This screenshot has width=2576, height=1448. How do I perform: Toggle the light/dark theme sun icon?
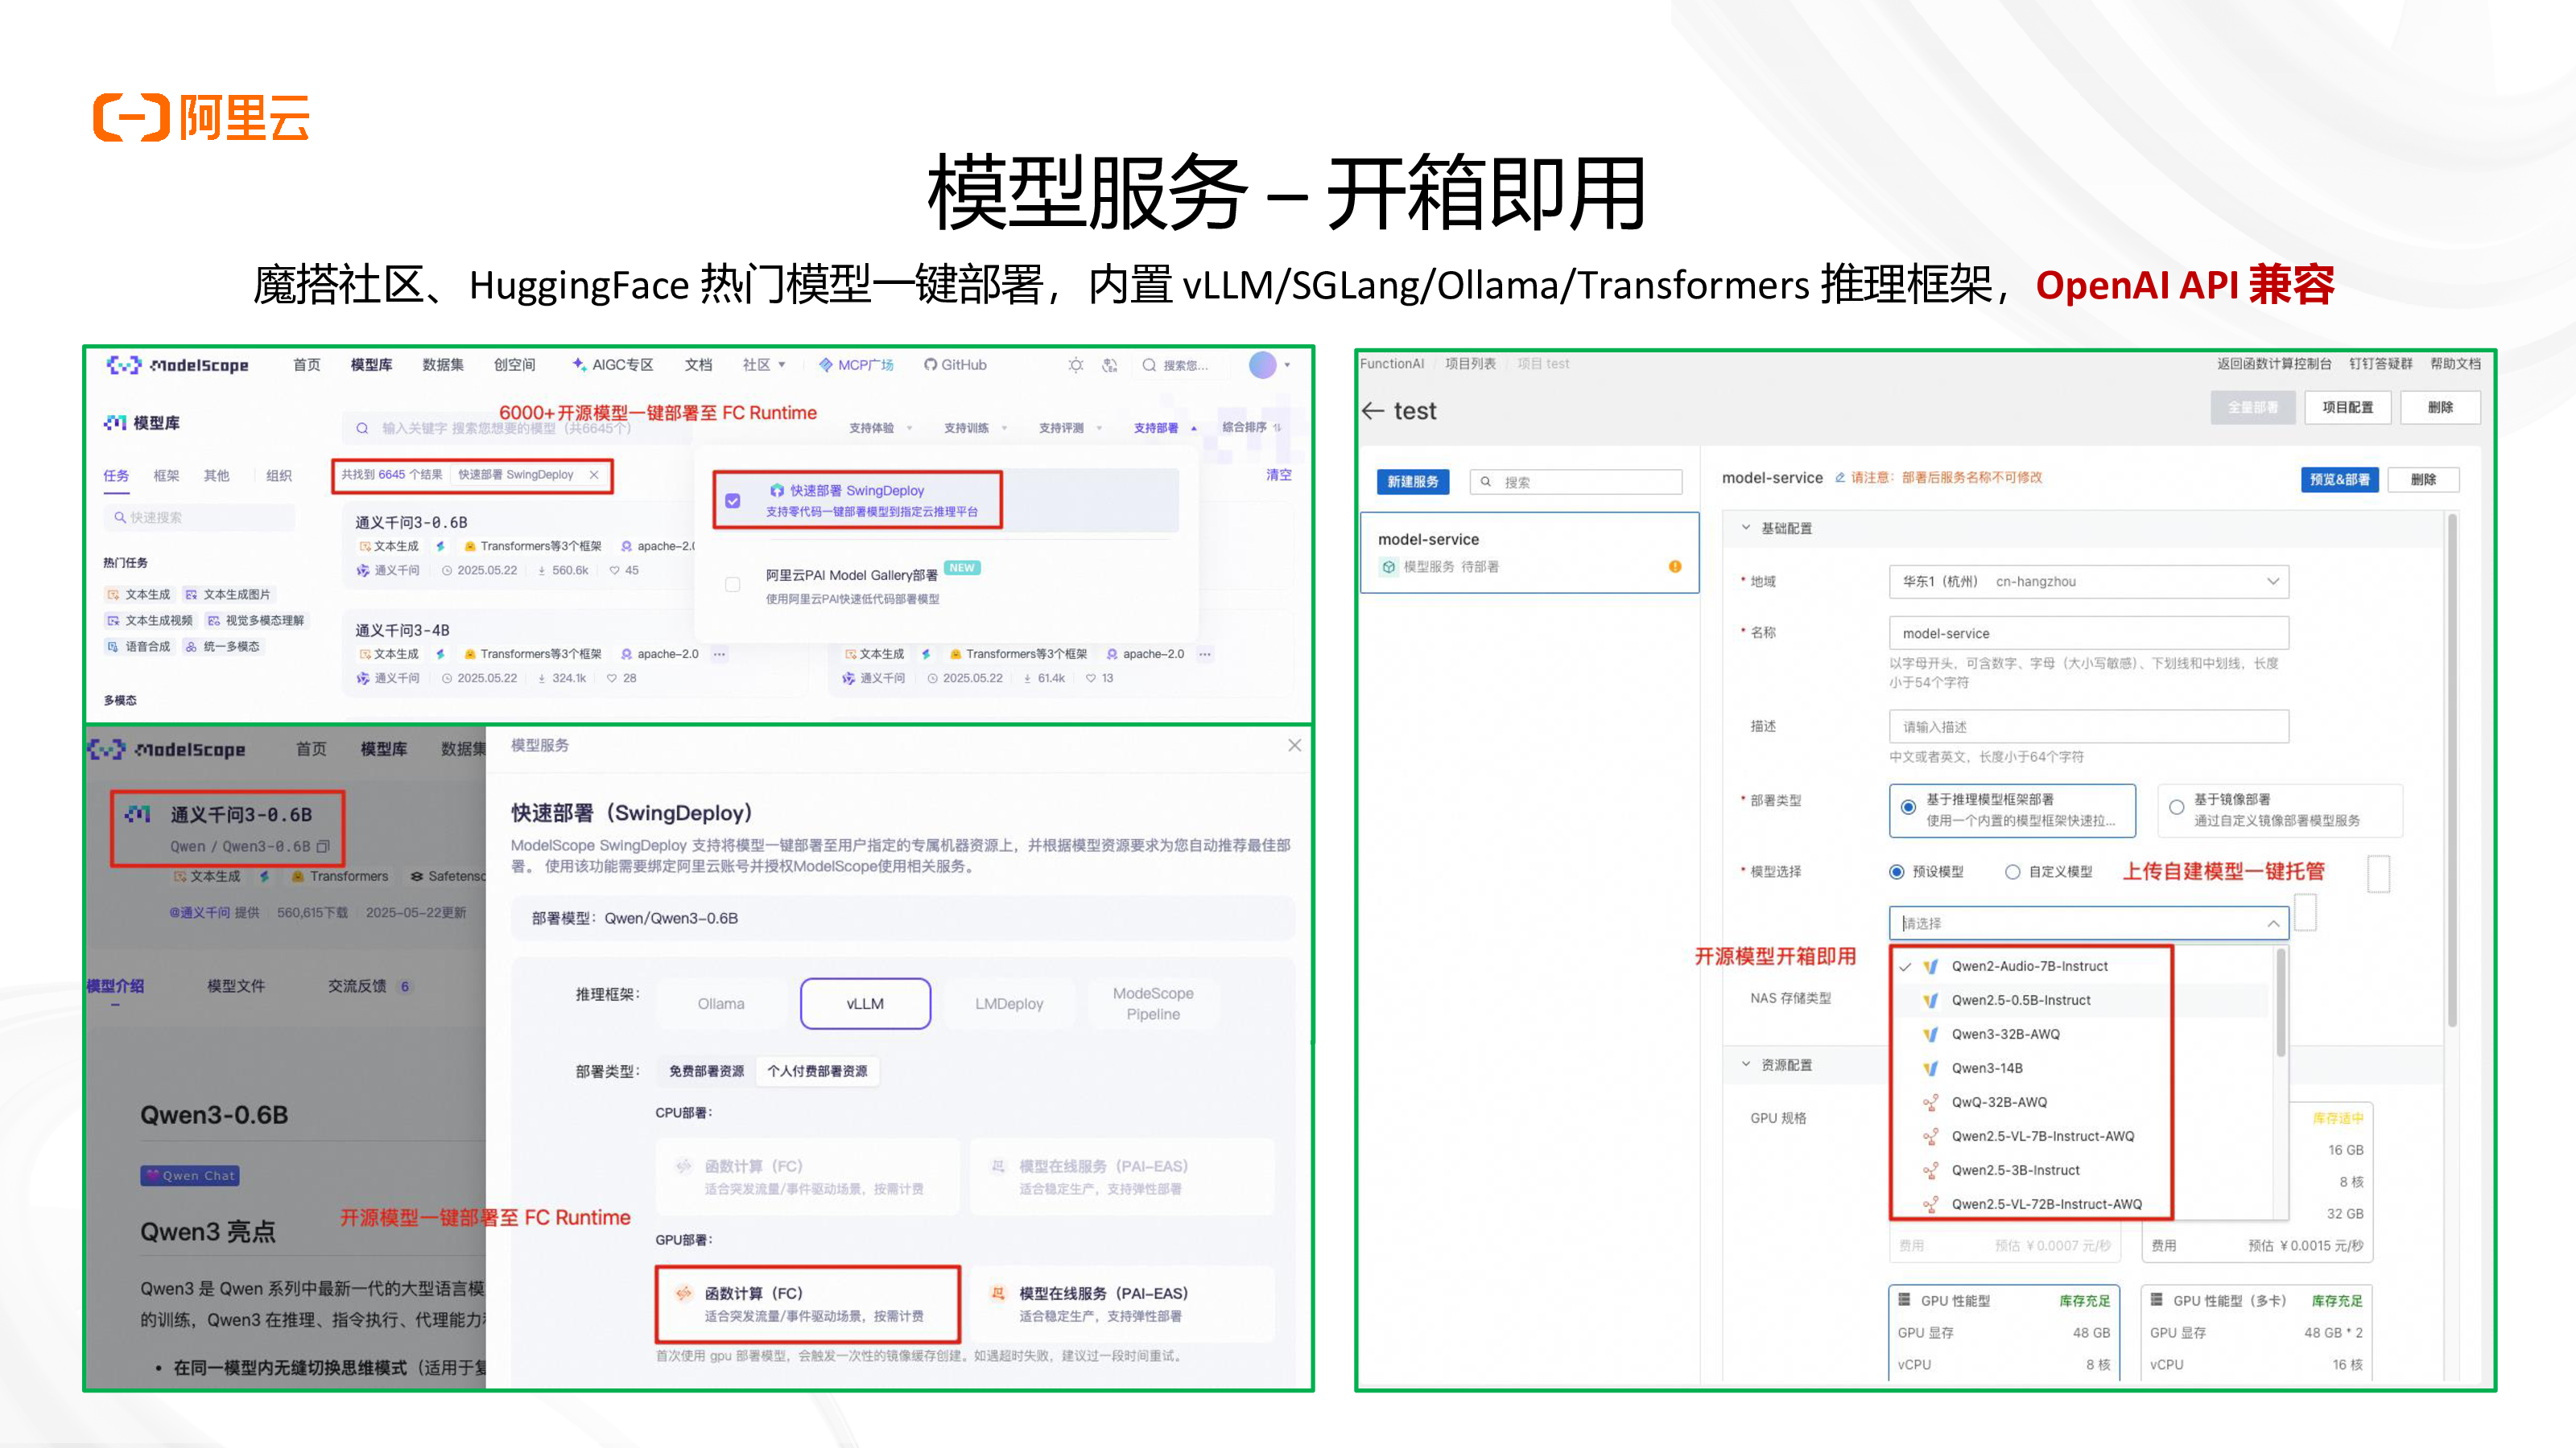[1076, 364]
